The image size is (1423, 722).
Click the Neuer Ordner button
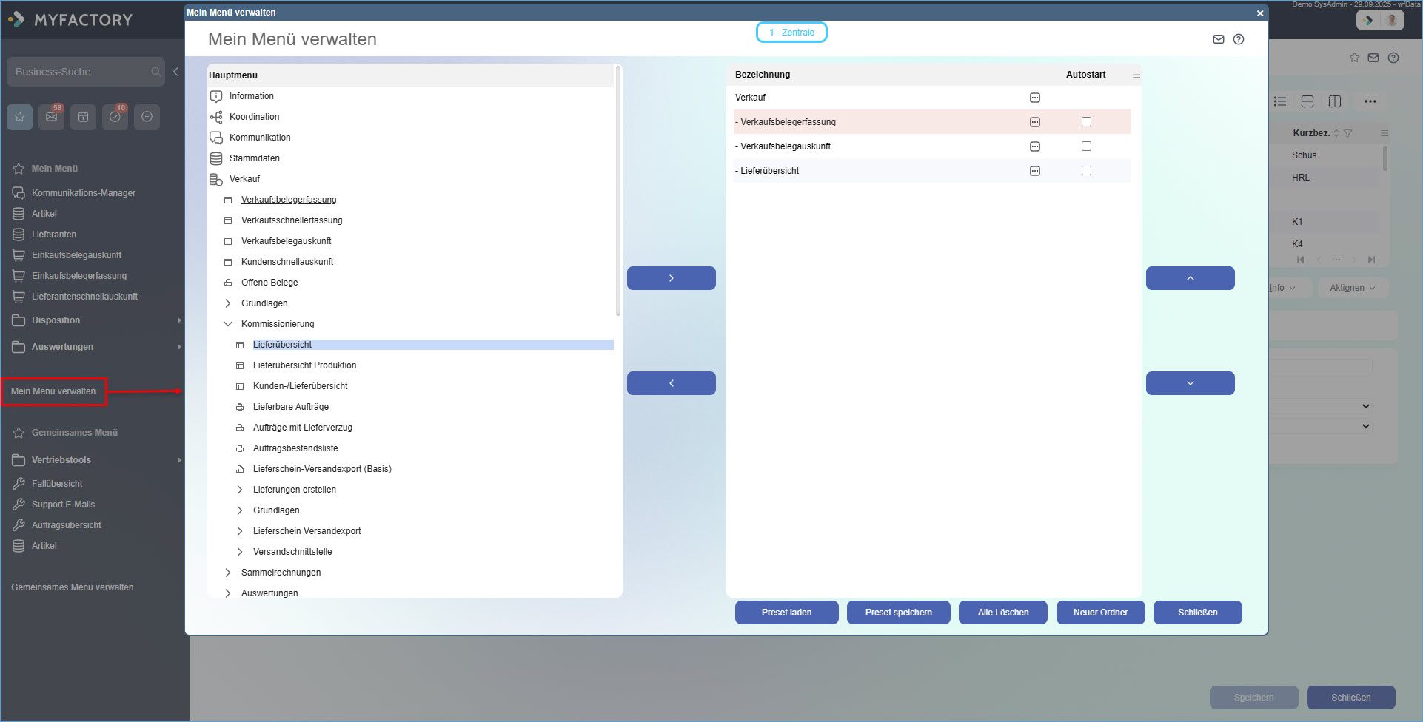[1101, 613]
